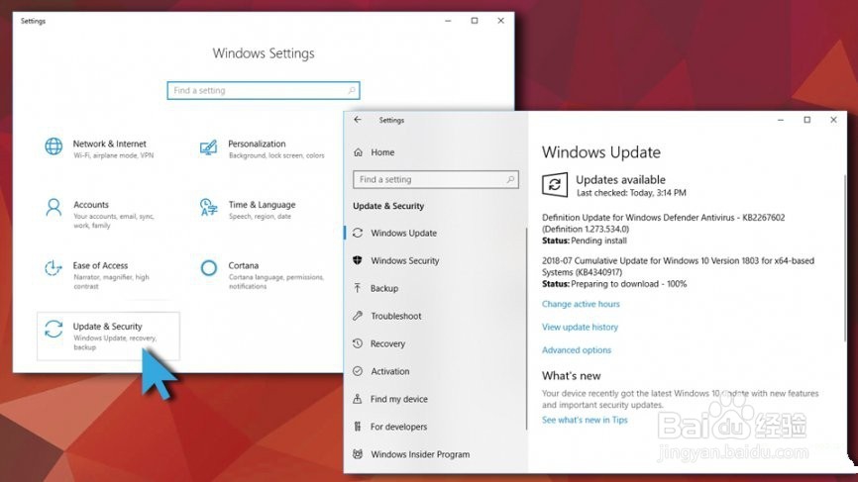This screenshot has height=482, width=858.
Task: Minimize the Windows Update front window
Action: pos(781,120)
